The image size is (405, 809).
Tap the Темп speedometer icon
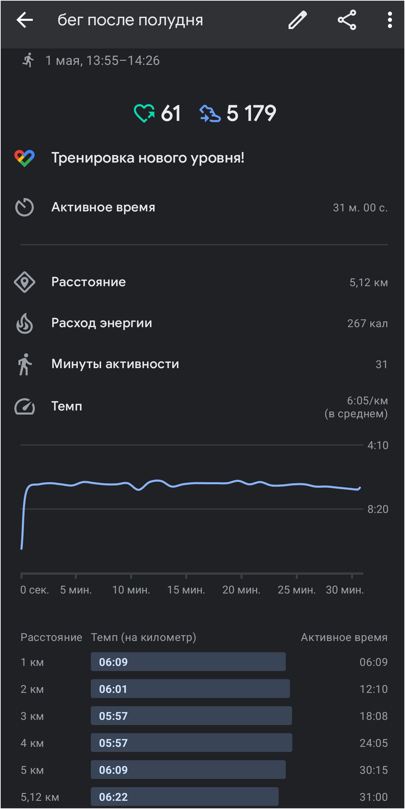click(x=25, y=406)
